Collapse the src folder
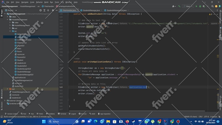 tap(10, 31)
